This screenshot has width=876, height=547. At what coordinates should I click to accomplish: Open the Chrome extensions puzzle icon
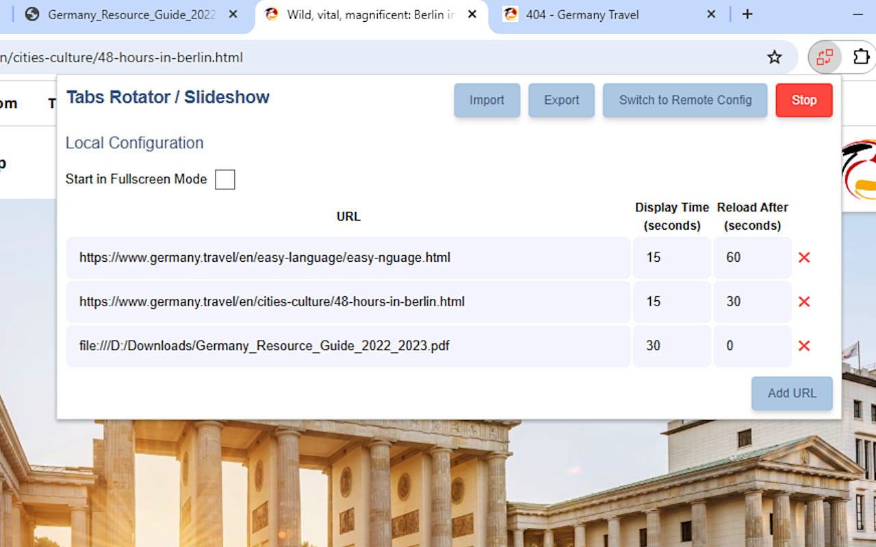pos(860,57)
